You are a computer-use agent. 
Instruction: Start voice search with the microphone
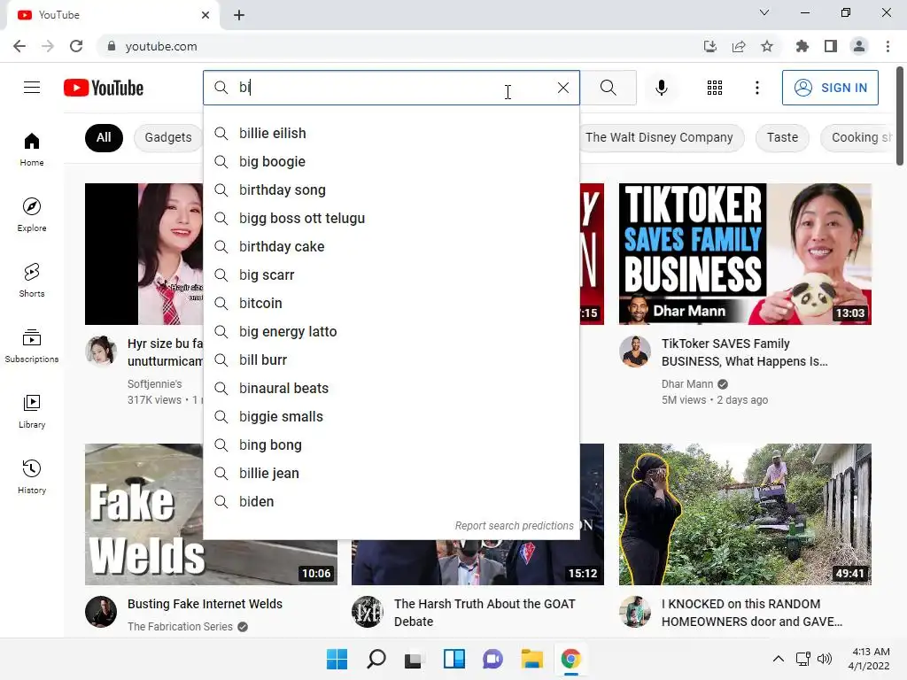coord(661,88)
